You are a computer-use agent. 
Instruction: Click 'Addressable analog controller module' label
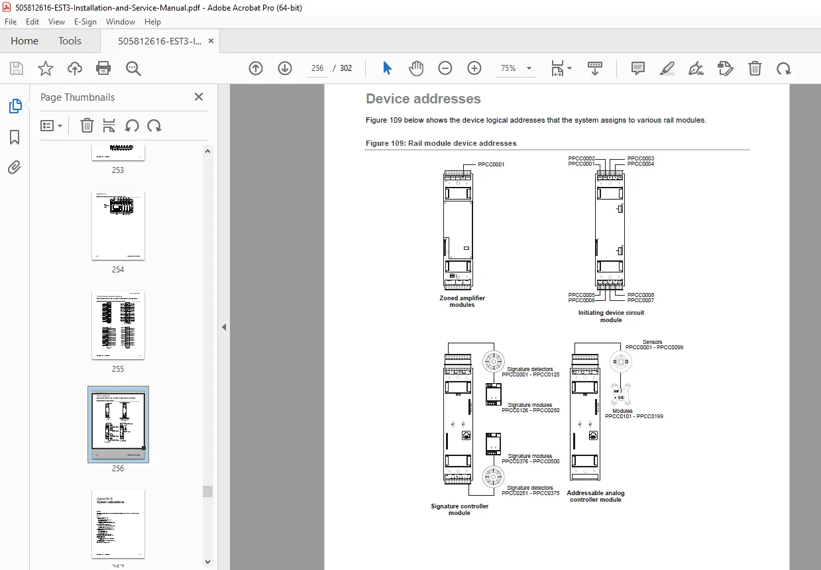pyautogui.click(x=596, y=496)
